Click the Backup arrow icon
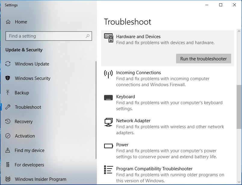The width and height of the screenshot is (242, 185). 8,93
